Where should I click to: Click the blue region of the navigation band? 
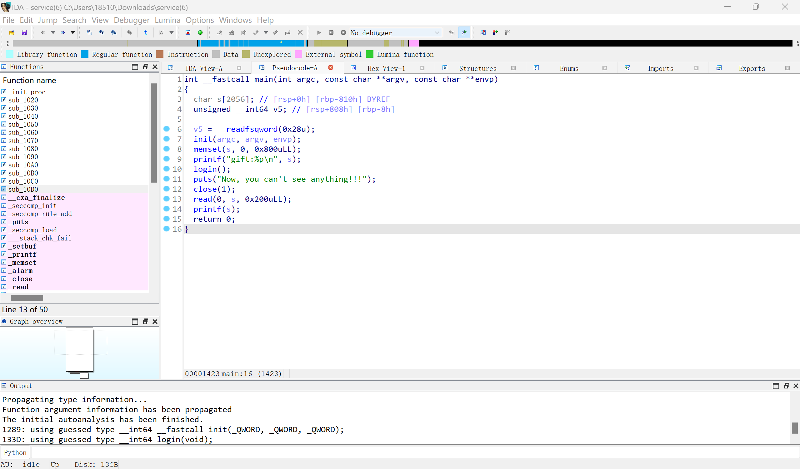click(252, 43)
